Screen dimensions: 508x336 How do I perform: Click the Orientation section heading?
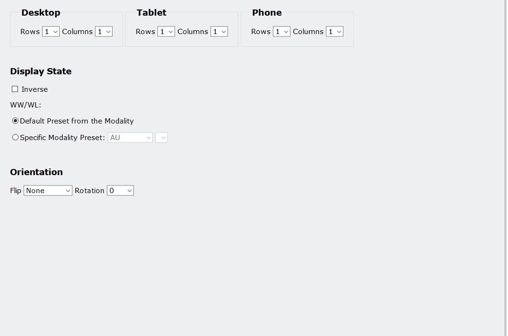[x=36, y=172]
